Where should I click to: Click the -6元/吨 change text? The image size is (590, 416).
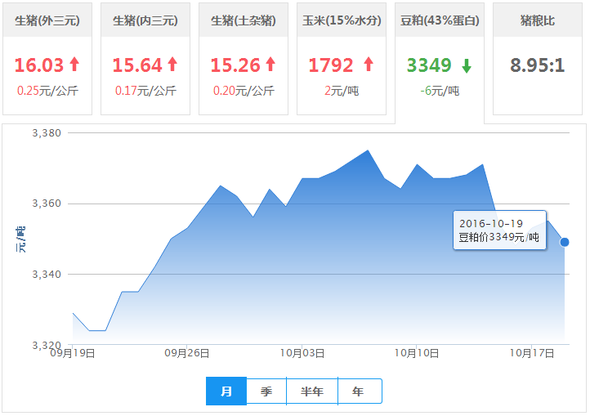440,91
